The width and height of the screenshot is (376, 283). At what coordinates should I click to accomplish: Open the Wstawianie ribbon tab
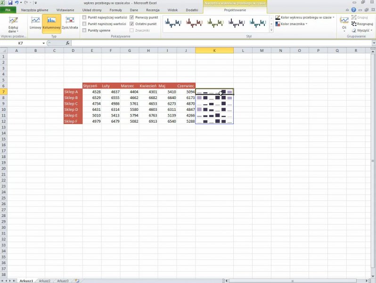65,9
